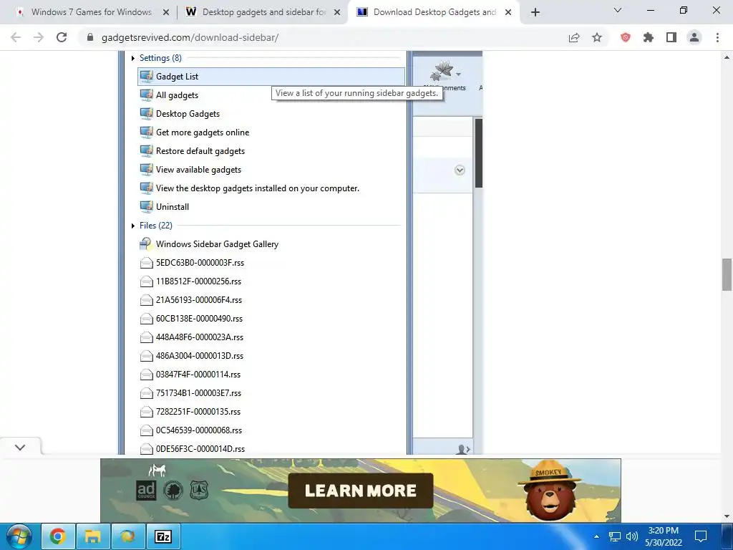733x550 pixels.
Task: Select 448A48F6-0000023A.rss file
Action: (200, 337)
